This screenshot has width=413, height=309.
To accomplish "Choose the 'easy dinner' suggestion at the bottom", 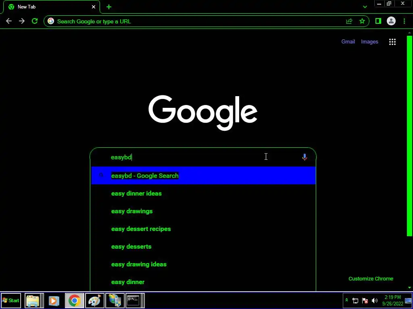I will click(x=203, y=282).
